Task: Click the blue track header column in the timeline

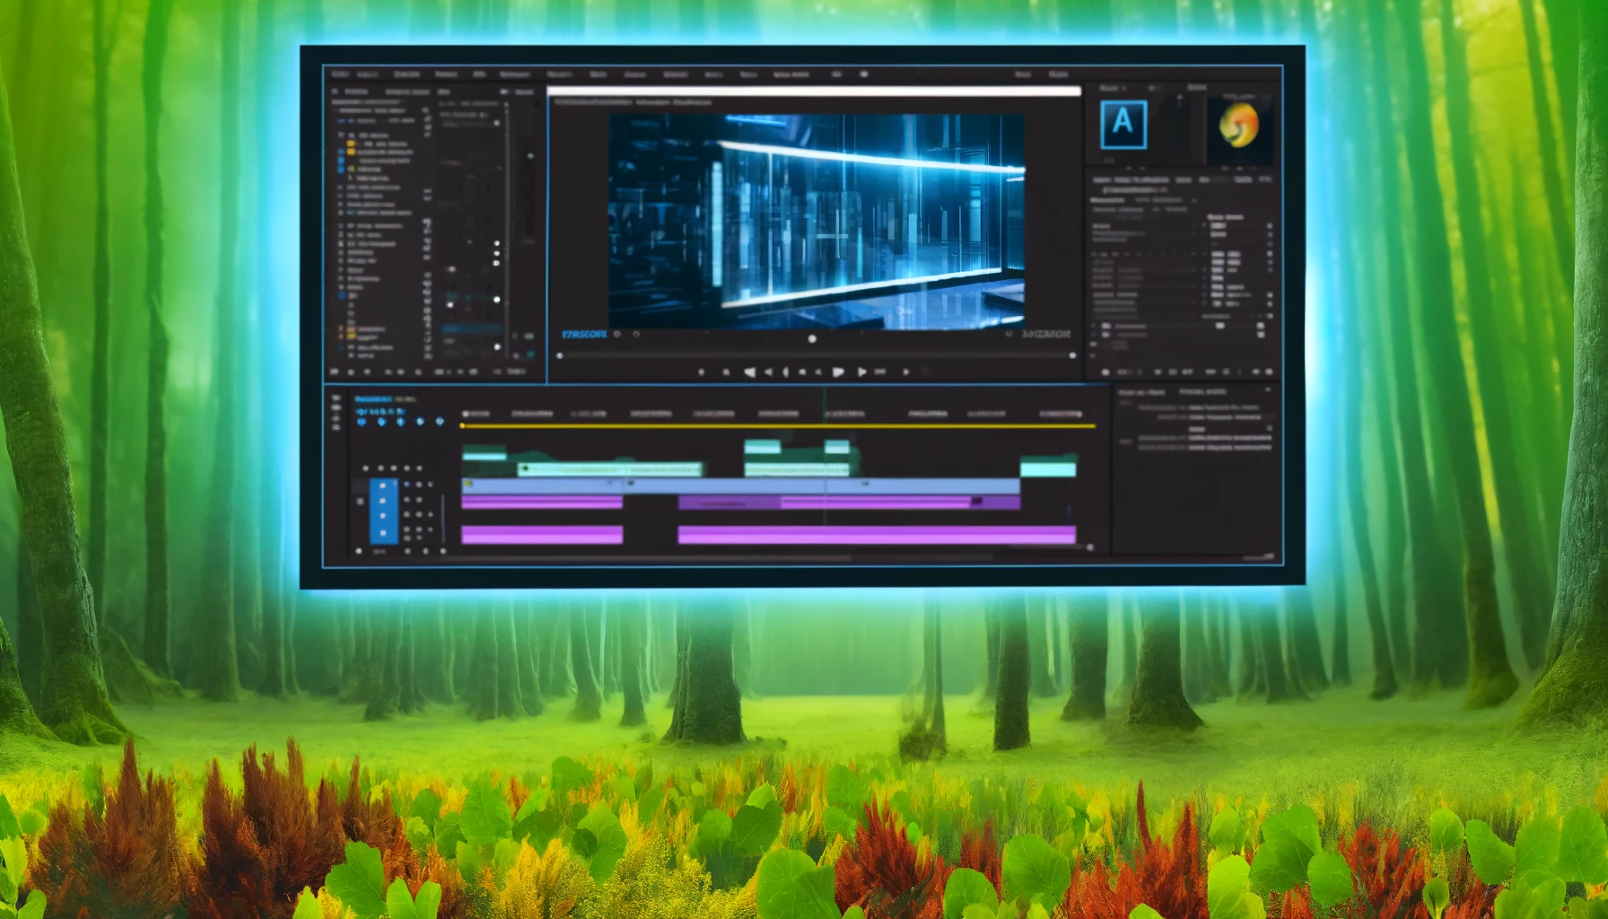Action: (383, 511)
